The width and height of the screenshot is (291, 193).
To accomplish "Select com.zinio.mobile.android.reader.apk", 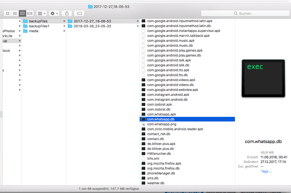I will click(187, 129).
